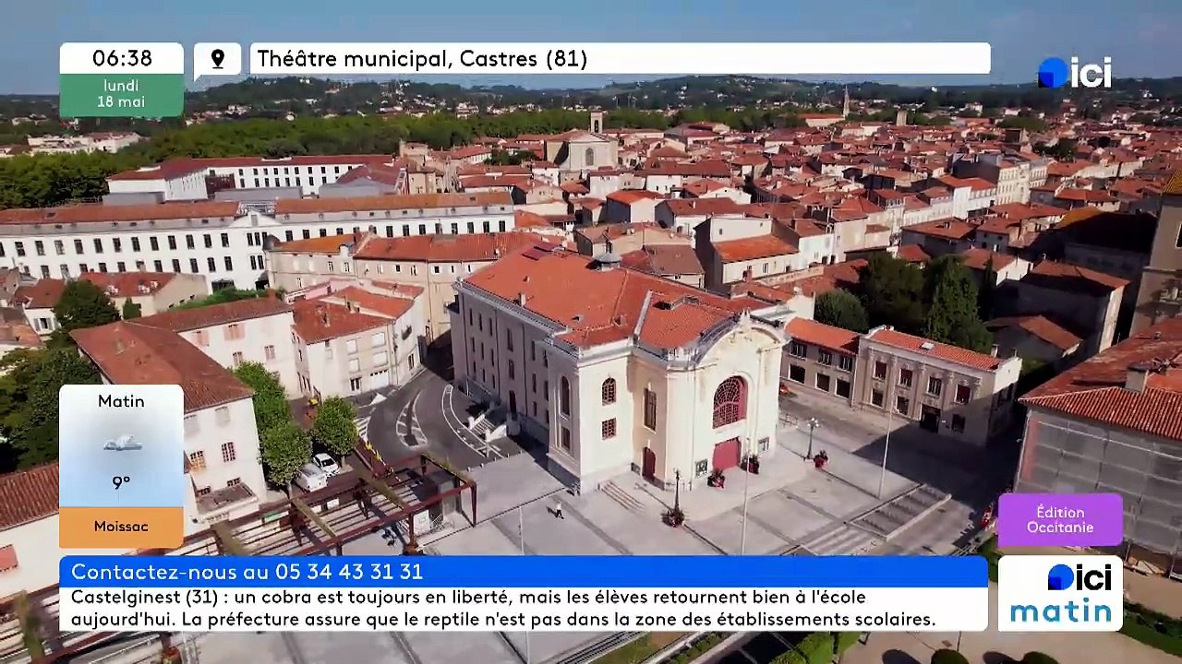
Task: Click the Castelginest cobra news ticker text
Action: point(504,609)
